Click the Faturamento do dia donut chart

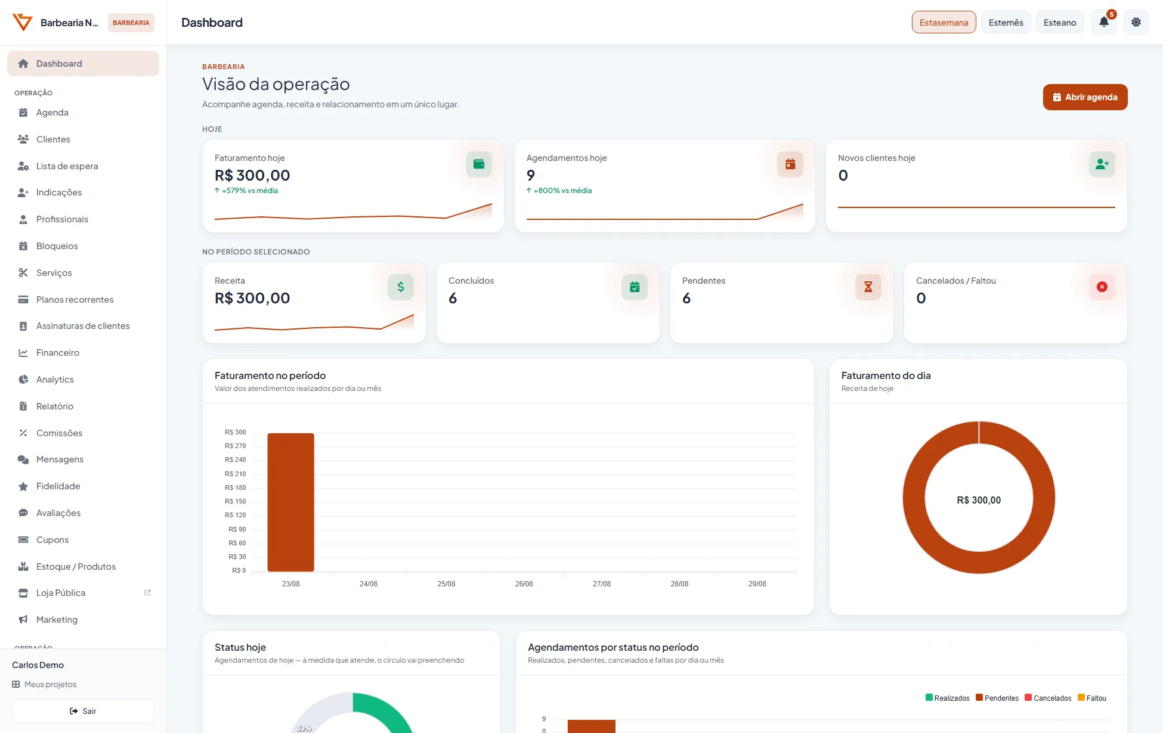coord(979,498)
